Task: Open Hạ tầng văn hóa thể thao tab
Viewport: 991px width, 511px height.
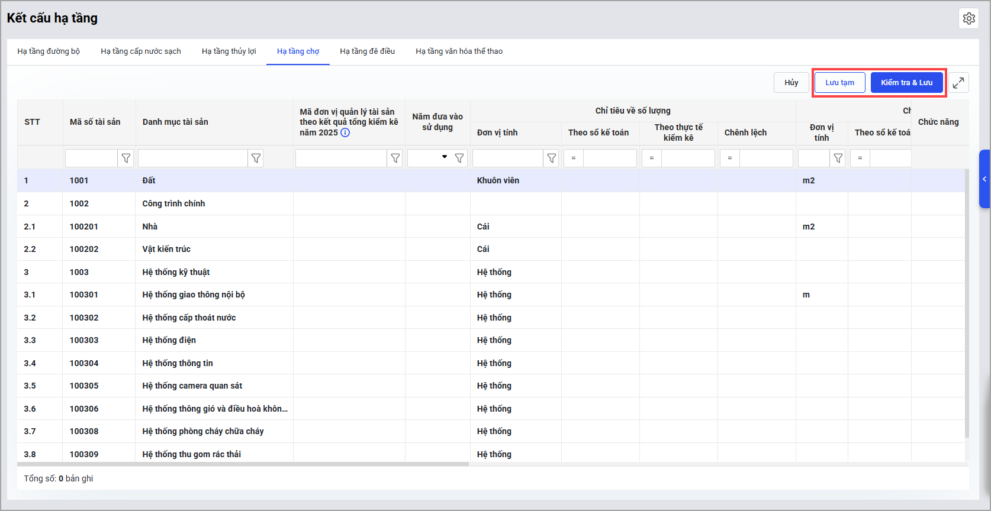Action: click(x=459, y=51)
